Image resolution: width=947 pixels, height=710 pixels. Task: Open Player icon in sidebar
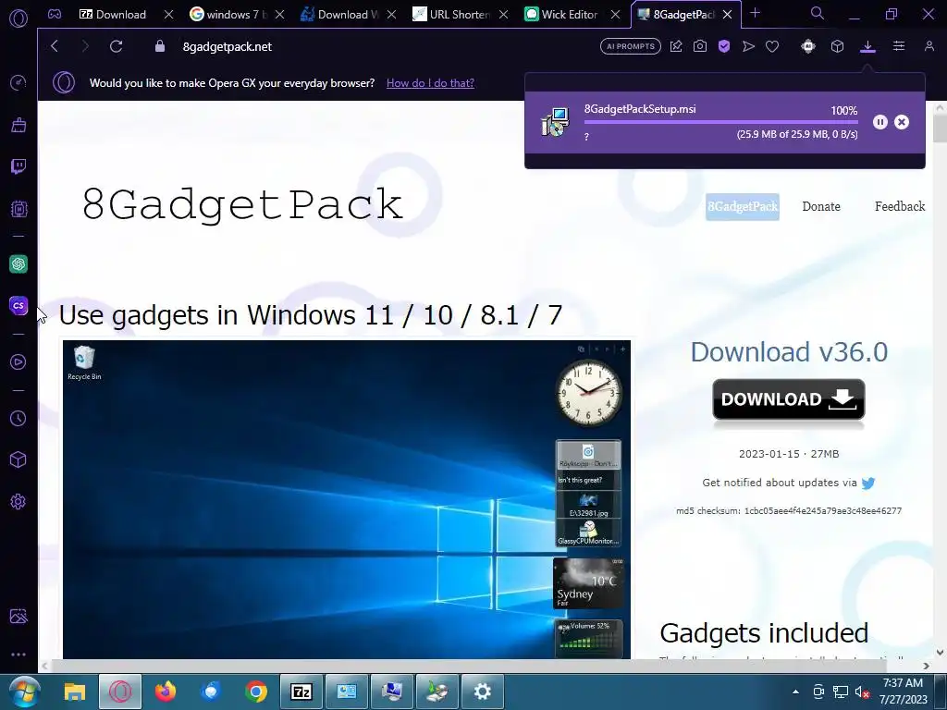(x=18, y=361)
